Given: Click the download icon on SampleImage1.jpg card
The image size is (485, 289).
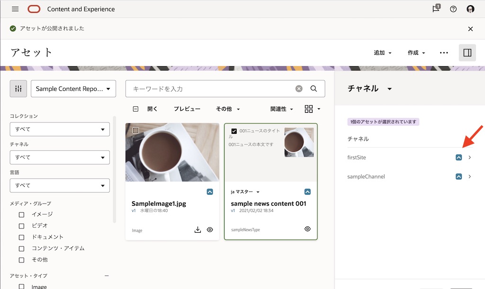Looking at the screenshot, I should [x=198, y=229].
